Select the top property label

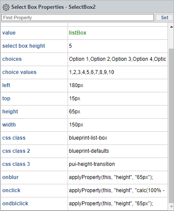click(6, 98)
